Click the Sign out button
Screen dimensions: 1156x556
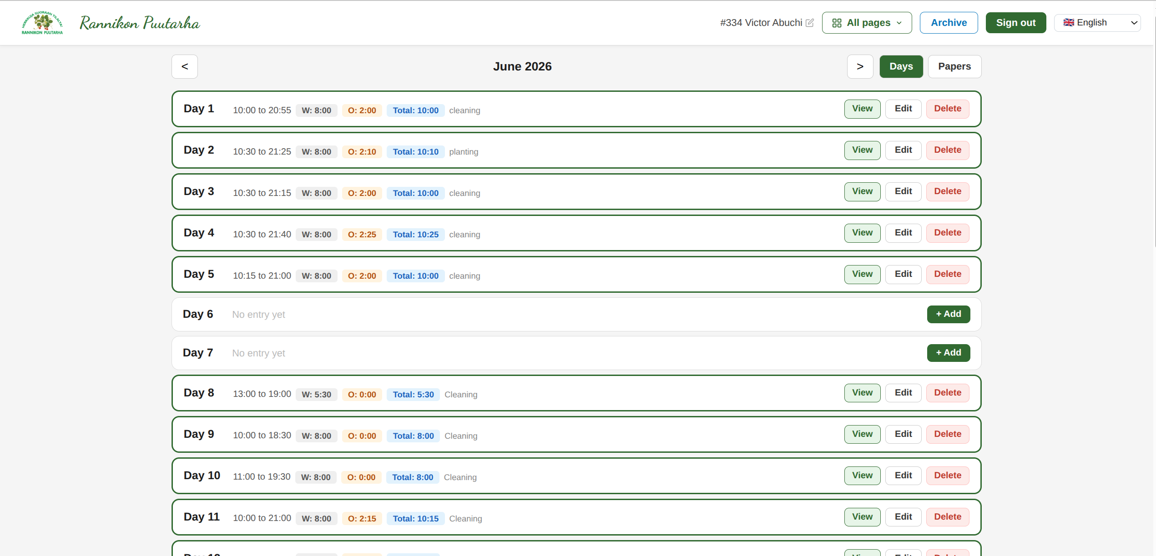(1015, 23)
